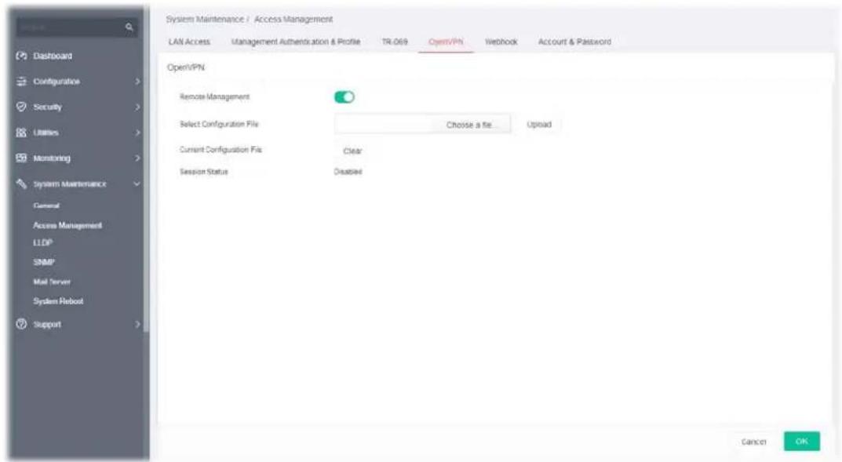
Task: Open the LLDP sidebar item
Action: click(x=42, y=242)
